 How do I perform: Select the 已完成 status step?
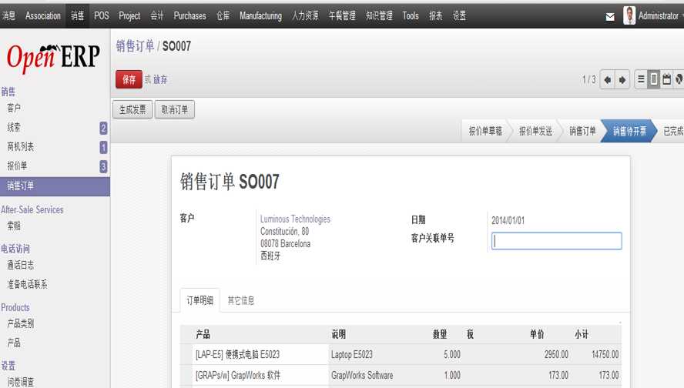(x=673, y=131)
